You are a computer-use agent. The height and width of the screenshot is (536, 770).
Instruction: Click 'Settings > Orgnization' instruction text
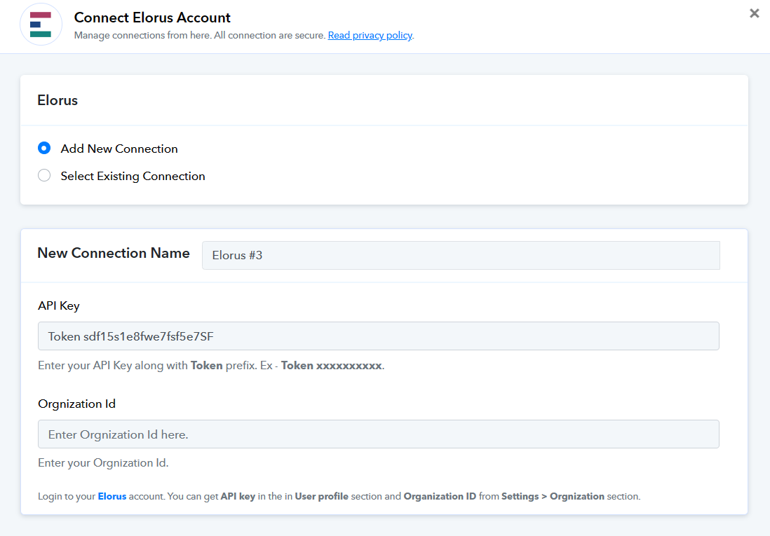(x=553, y=496)
